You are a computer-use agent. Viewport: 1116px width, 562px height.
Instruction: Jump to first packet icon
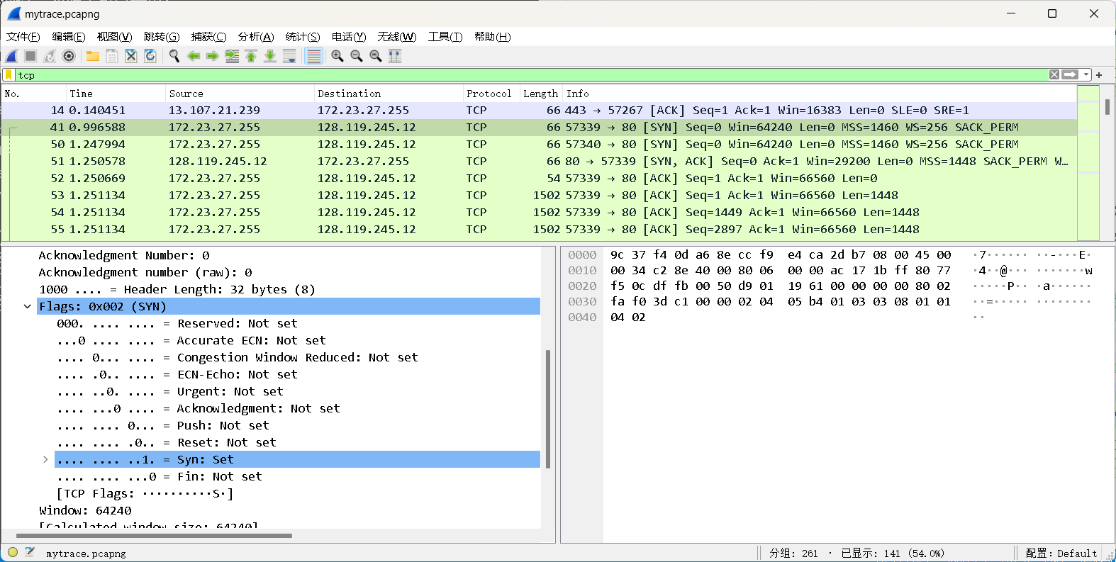251,56
